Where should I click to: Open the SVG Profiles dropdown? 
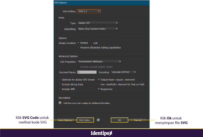click(89, 11)
